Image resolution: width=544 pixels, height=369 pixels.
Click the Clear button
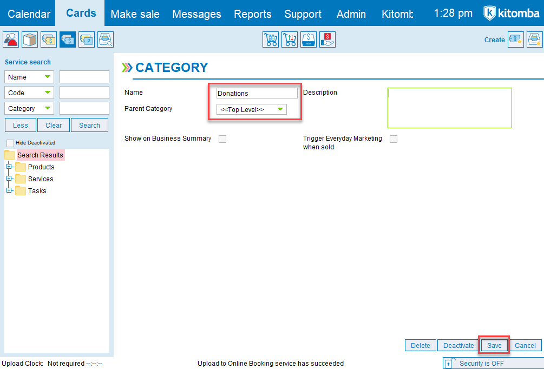[x=54, y=125]
